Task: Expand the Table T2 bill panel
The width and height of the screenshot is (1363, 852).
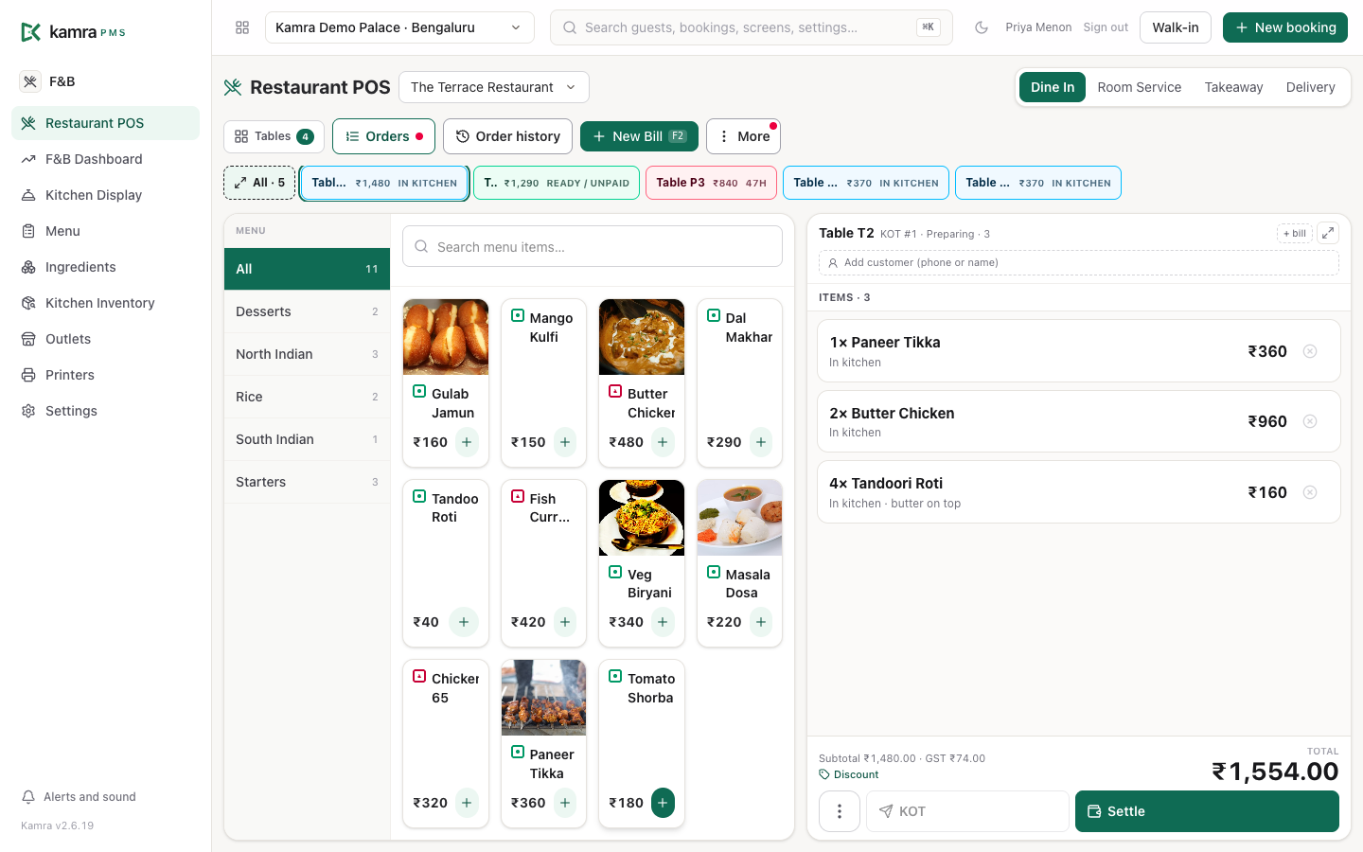Action: 1328,233
